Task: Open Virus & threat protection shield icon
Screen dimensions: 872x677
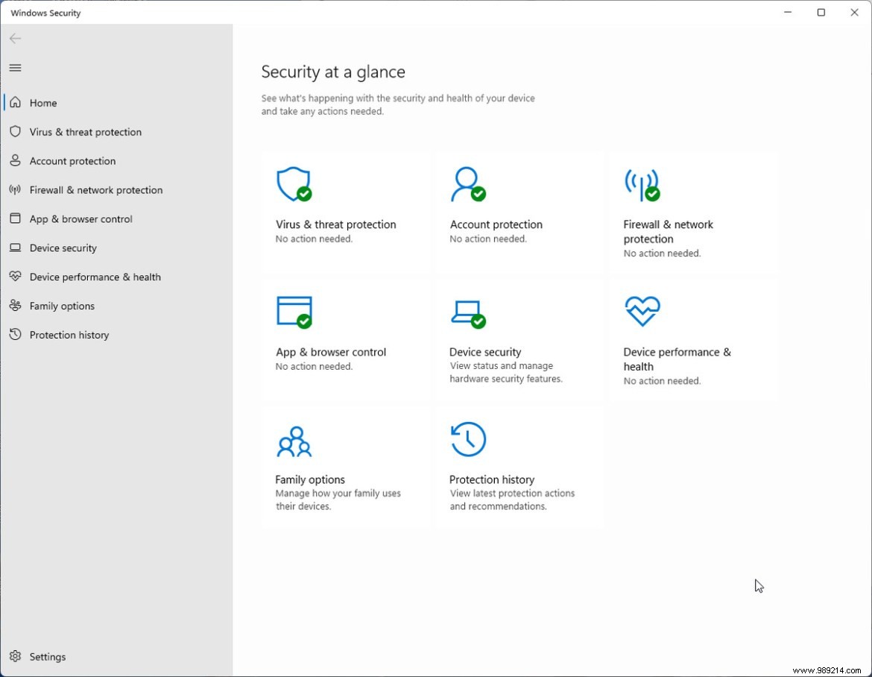Action: tap(294, 184)
